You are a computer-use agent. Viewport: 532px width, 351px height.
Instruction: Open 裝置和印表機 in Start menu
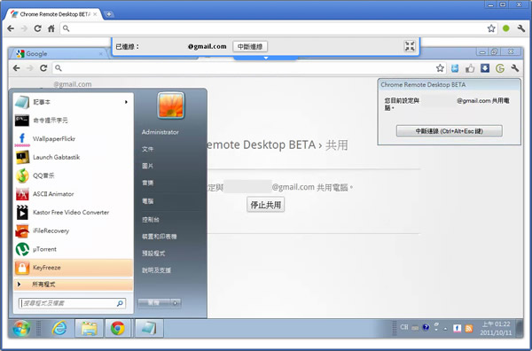(160, 237)
